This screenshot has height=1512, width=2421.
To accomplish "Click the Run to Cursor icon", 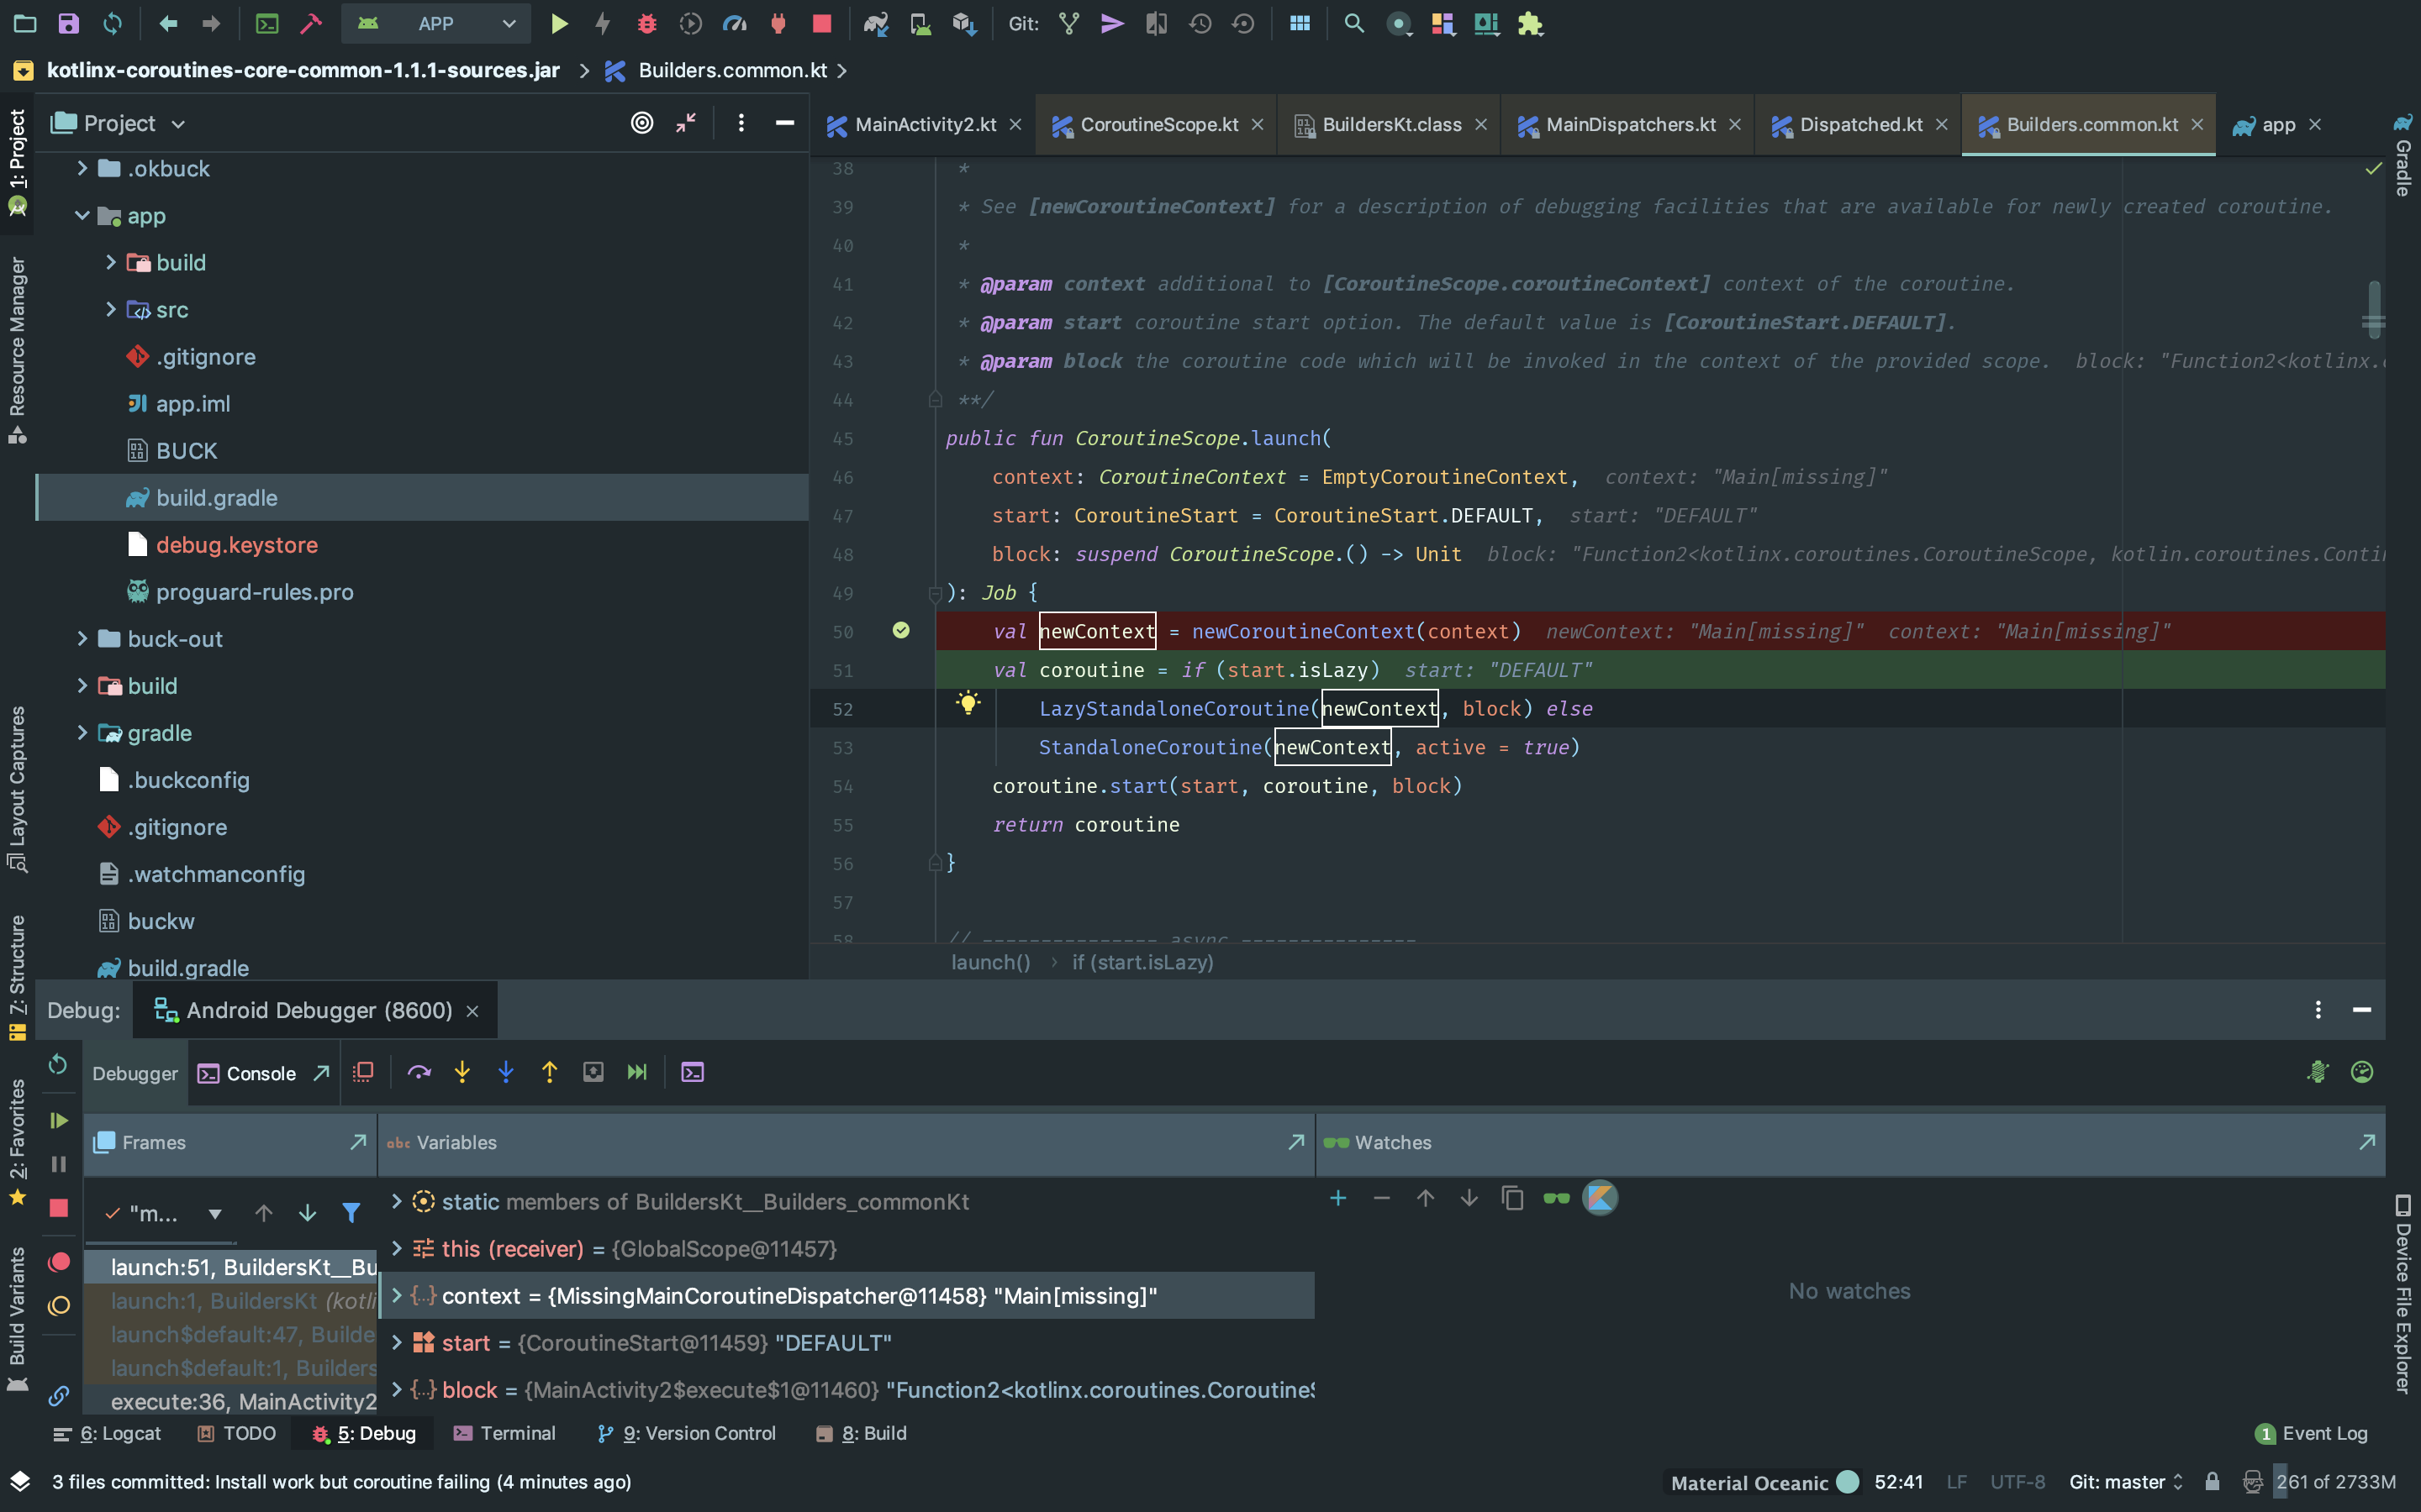I will tap(637, 1072).
